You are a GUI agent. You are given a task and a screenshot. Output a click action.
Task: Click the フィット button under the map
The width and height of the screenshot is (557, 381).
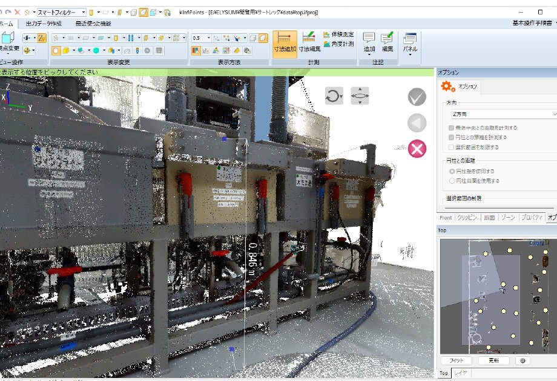456,360
